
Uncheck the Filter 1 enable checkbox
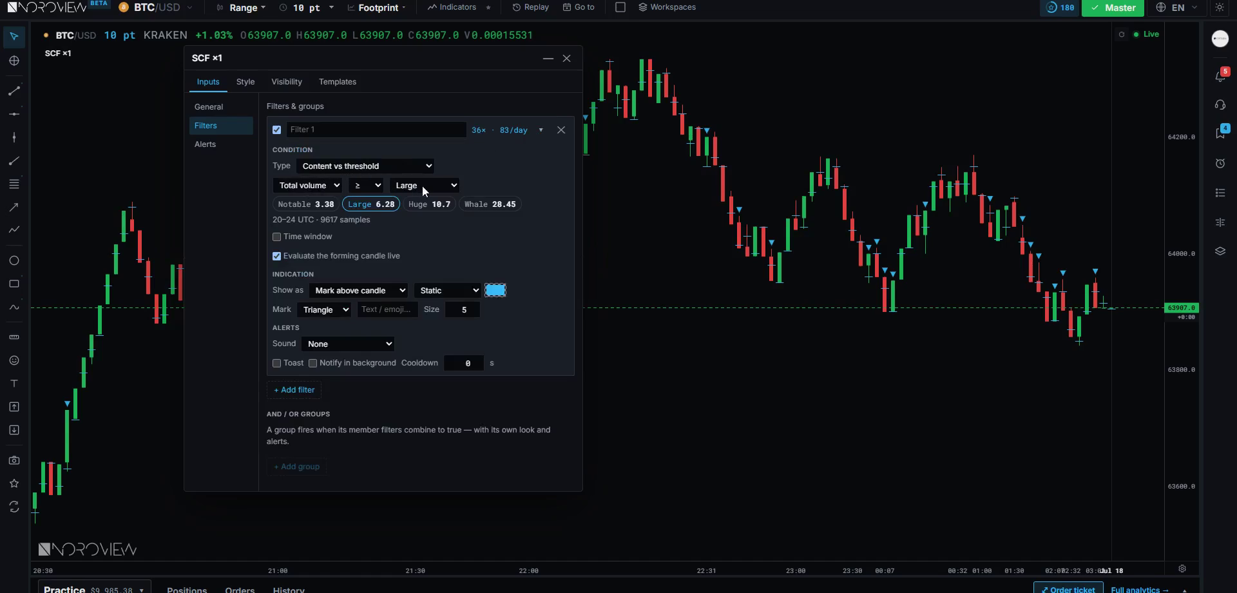click(x=277, y=130)
